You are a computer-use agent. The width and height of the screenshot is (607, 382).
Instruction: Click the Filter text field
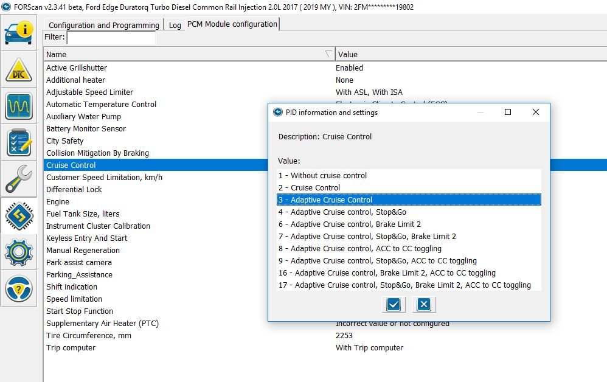point(111,38)
